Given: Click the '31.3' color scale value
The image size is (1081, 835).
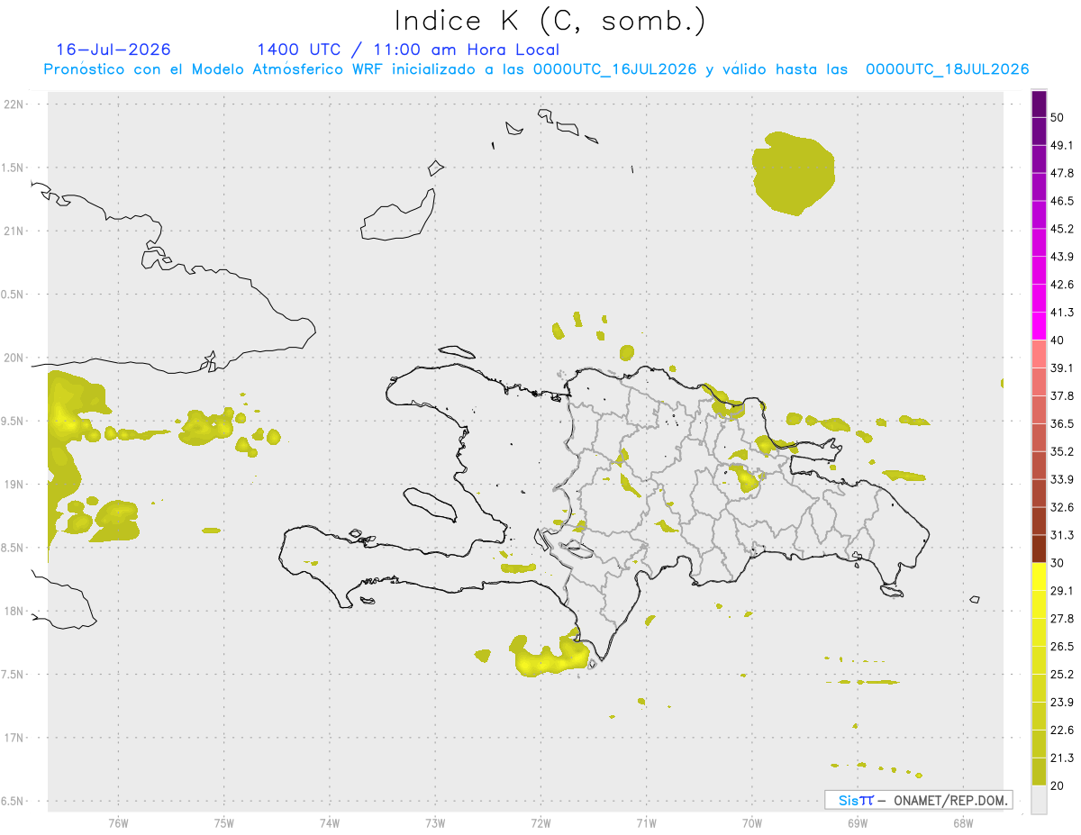Looking at the screenshot, I should click(x=1062, y=535).
